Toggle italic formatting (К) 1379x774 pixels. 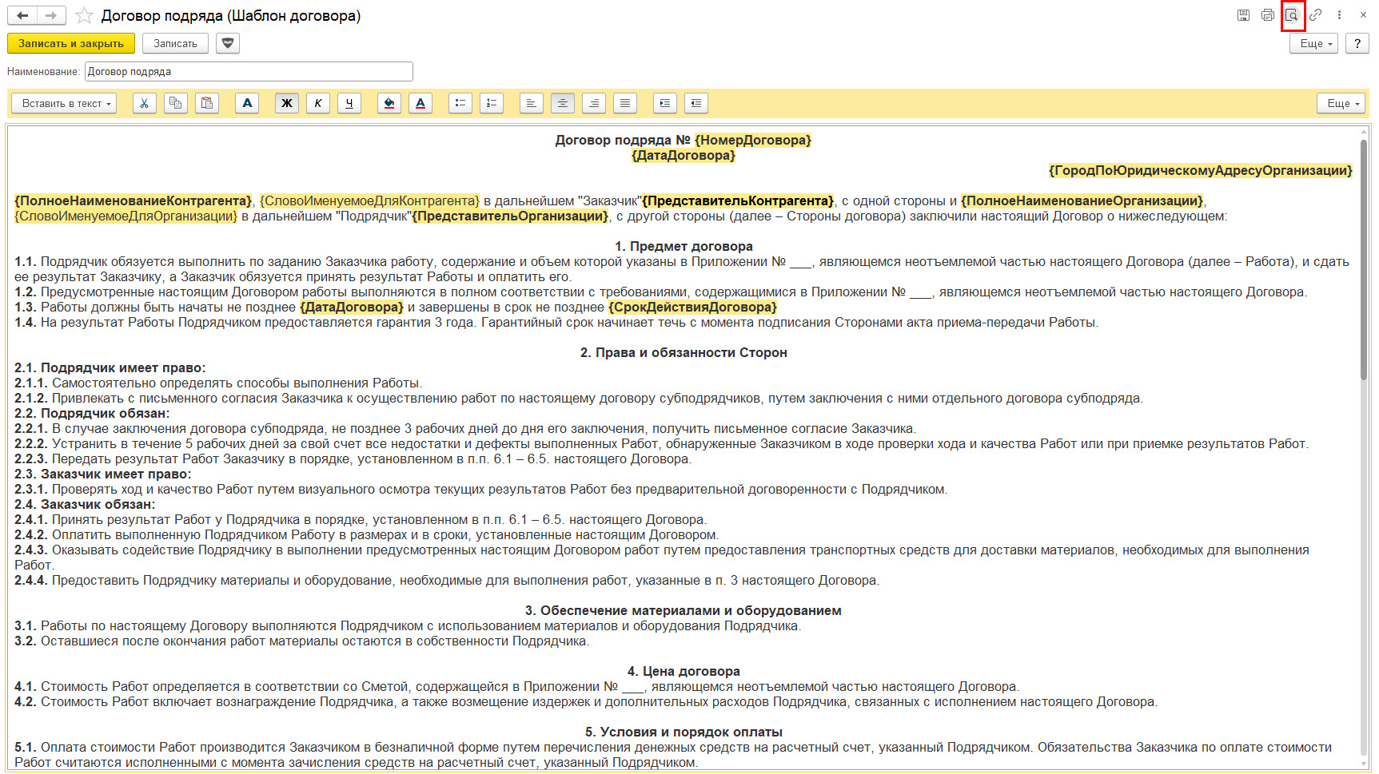tap(318, 103)
